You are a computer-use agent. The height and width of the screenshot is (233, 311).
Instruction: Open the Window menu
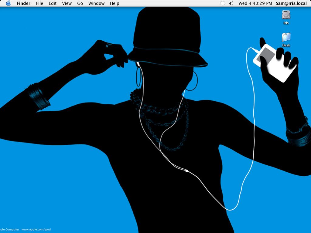[x=96, y=3]
